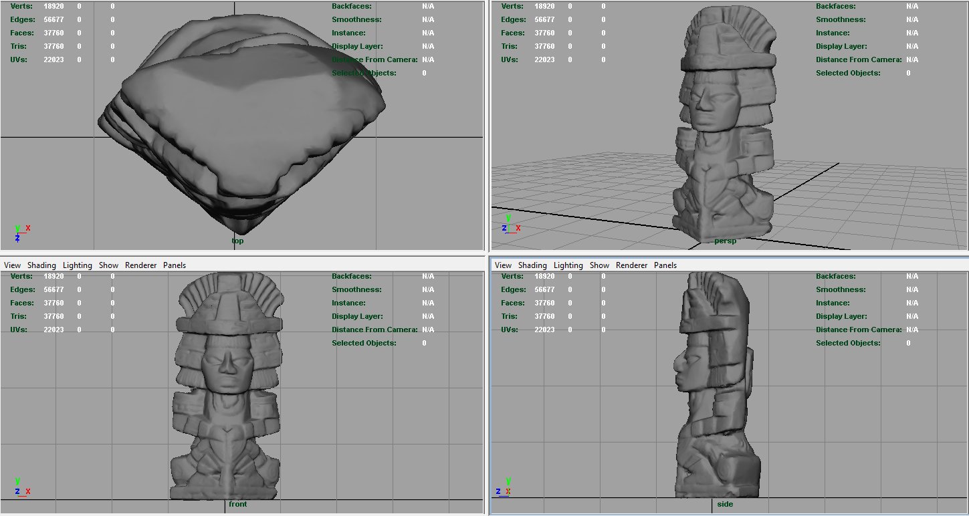This screenshot has height=516, width=969.
Task: Click the persp viewport label
Action: point(725,241)
